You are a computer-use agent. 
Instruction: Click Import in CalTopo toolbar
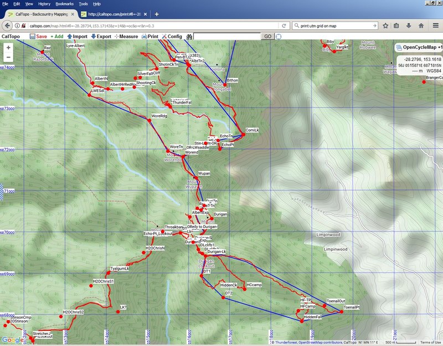coord(77,37)
